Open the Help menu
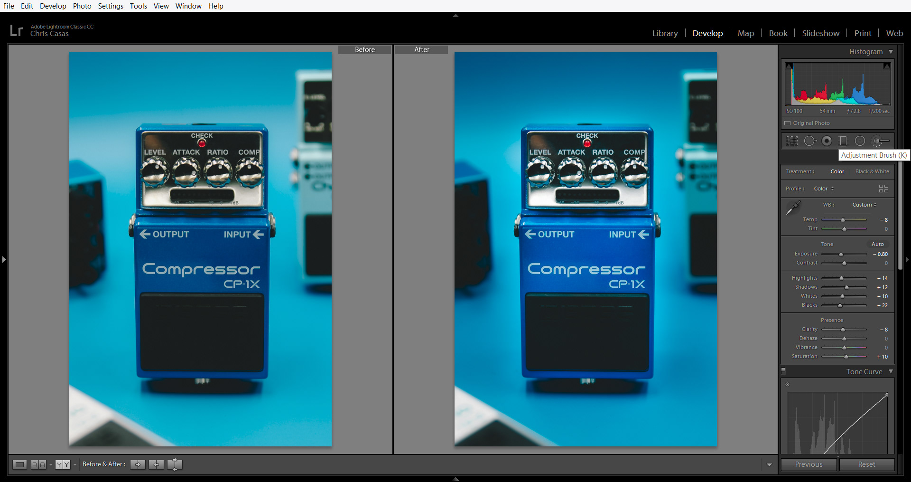This screenshot has width=911, height=482. [x=215, y=6]
